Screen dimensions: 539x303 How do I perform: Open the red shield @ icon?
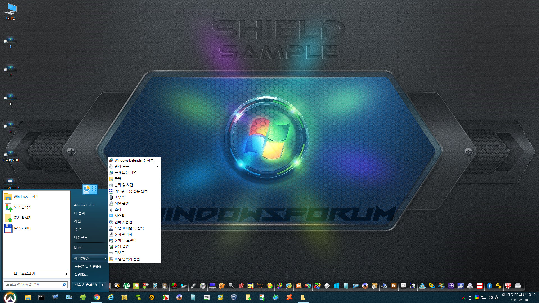(x=508, y=286)
